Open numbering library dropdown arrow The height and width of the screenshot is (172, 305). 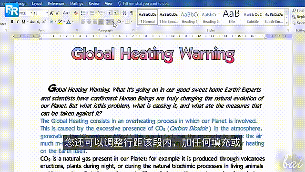96,13
